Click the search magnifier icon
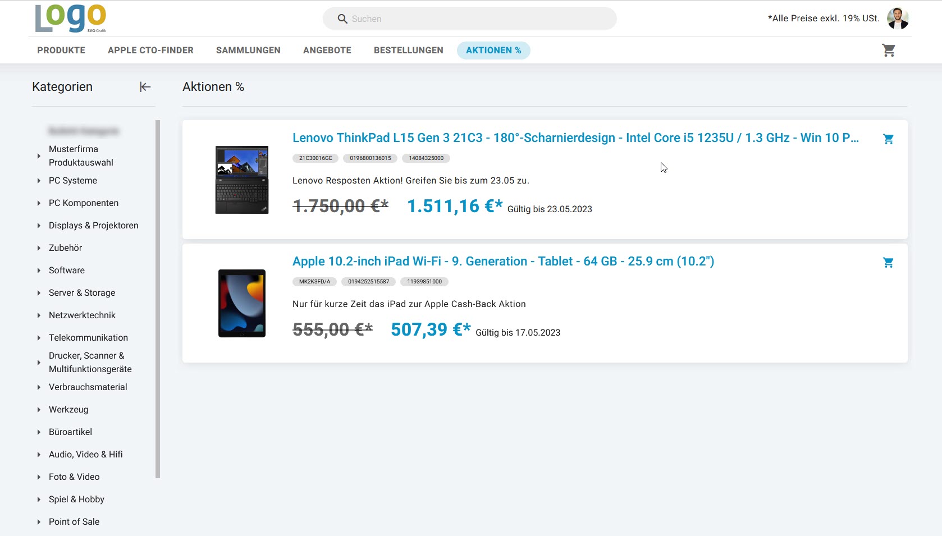This screenshot has width=942, height=536. click(x=342, y=19)
